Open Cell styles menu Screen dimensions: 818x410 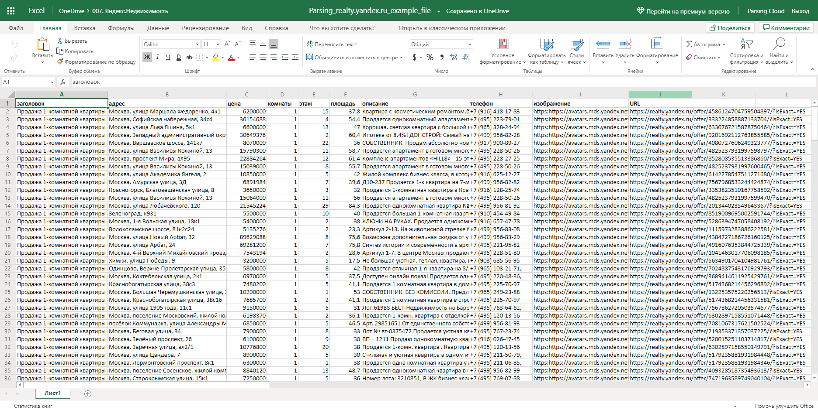click(x=576, y=51)
